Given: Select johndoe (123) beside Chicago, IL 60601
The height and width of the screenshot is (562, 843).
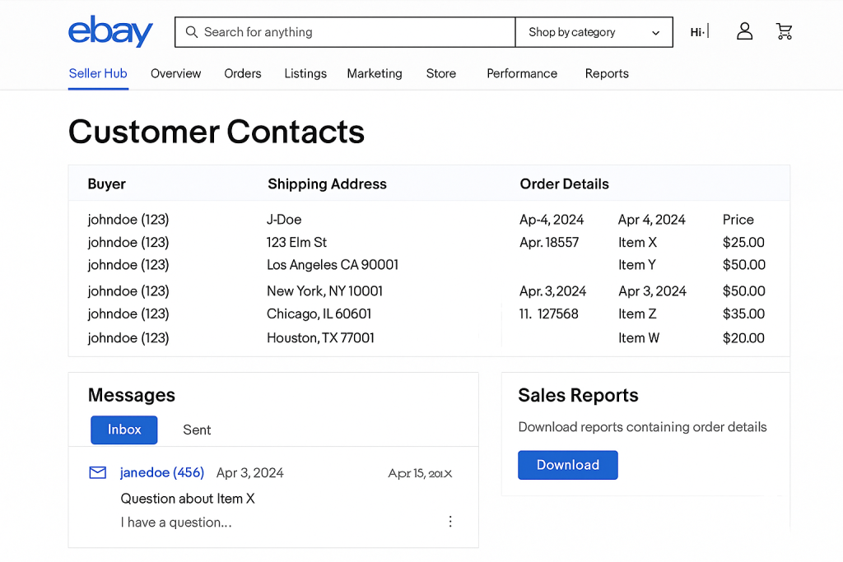Looking at the screenshot, I should [x=128, y=314].
